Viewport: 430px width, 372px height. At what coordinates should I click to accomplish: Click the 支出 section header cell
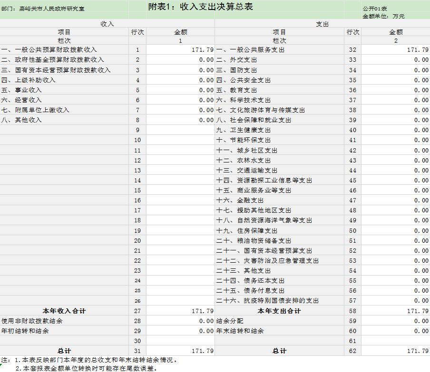(322, 24)
